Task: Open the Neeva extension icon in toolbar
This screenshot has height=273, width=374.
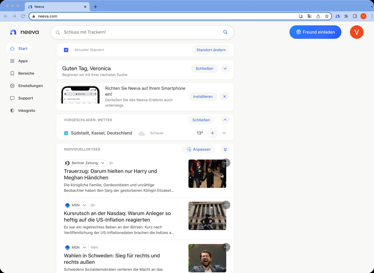Action: tap(338, 16)
